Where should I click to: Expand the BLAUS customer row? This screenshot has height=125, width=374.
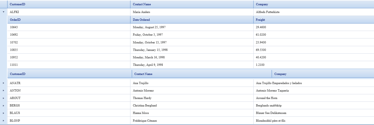pos(4,113)
